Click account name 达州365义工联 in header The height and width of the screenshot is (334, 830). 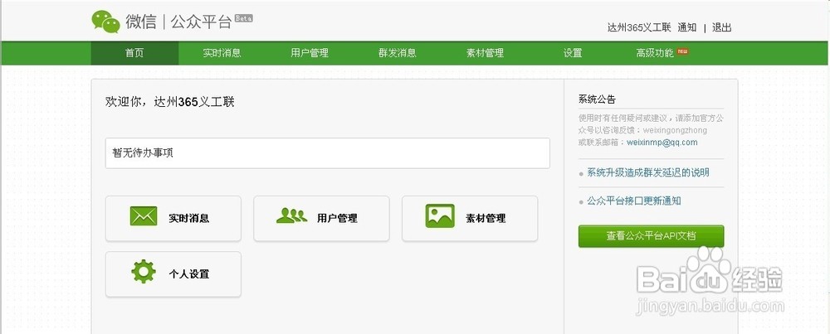click(x=639, y=28)
